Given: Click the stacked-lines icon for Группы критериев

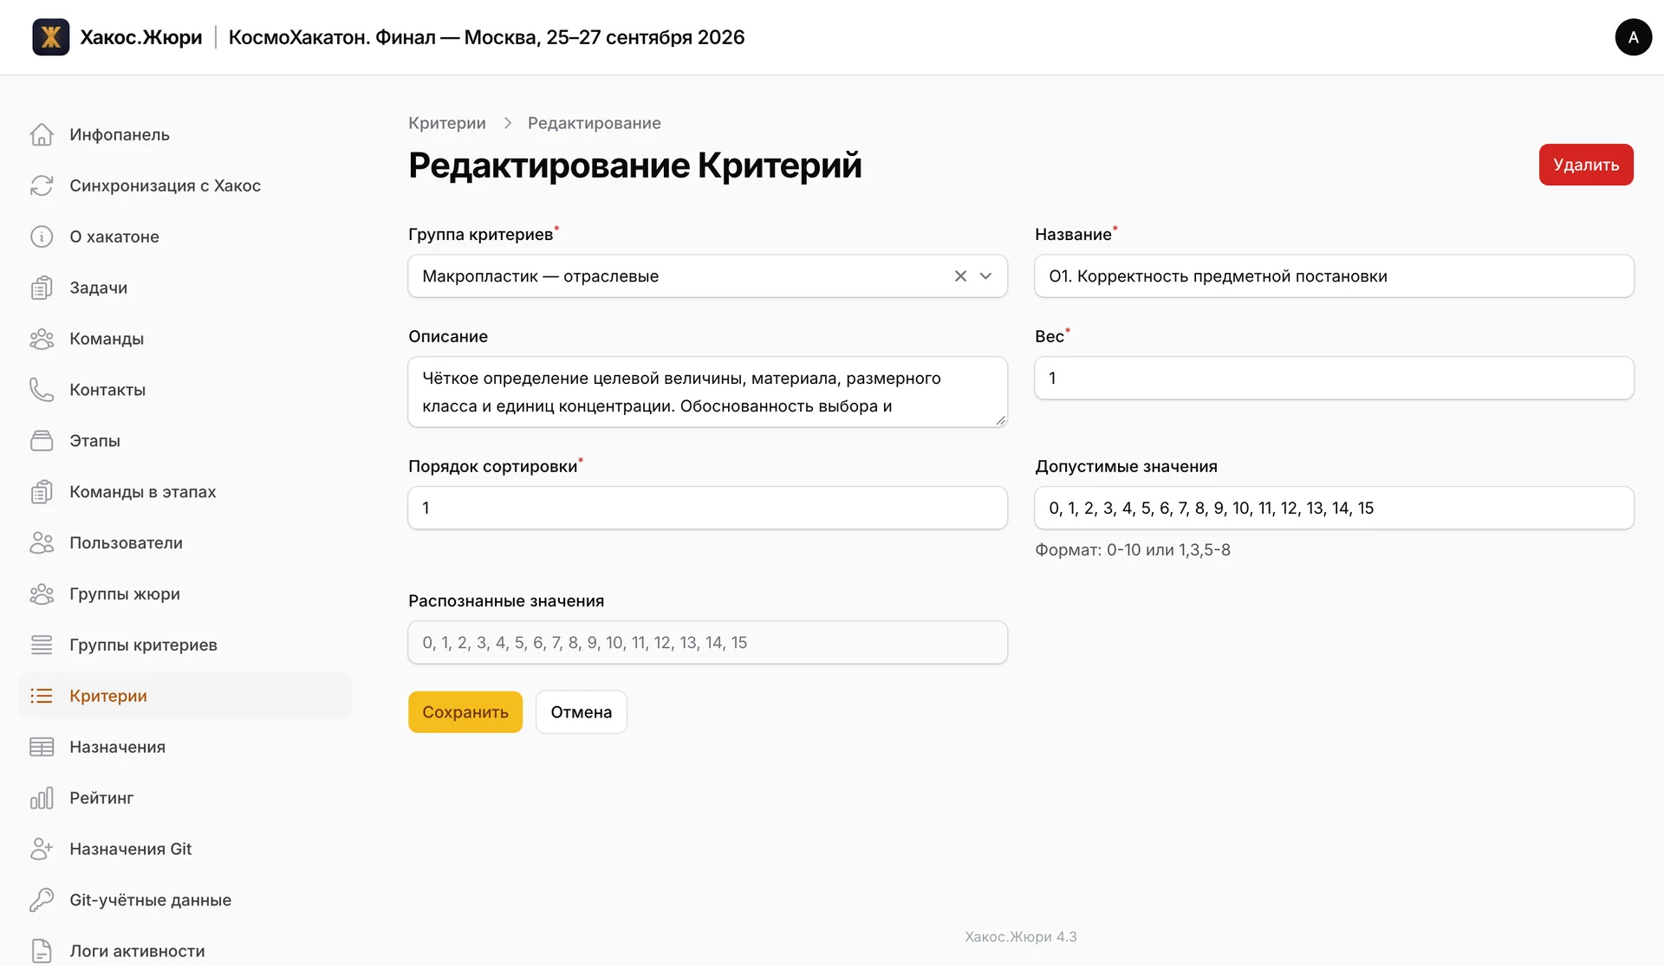Looking at the screenshot, I should coord(42,645).
